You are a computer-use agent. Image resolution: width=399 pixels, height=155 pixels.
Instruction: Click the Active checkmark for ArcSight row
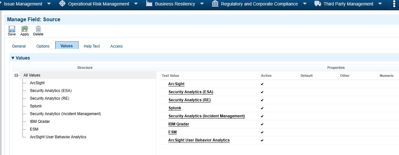point(262,84)
